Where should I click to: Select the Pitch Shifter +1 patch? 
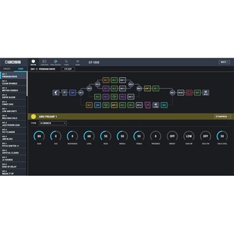[13, 145]
